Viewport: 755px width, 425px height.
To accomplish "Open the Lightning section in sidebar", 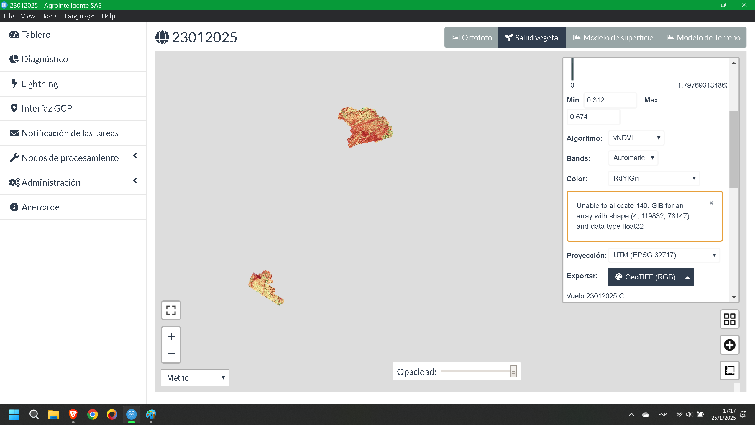I will pyautogui.click(x=40, y=84).
